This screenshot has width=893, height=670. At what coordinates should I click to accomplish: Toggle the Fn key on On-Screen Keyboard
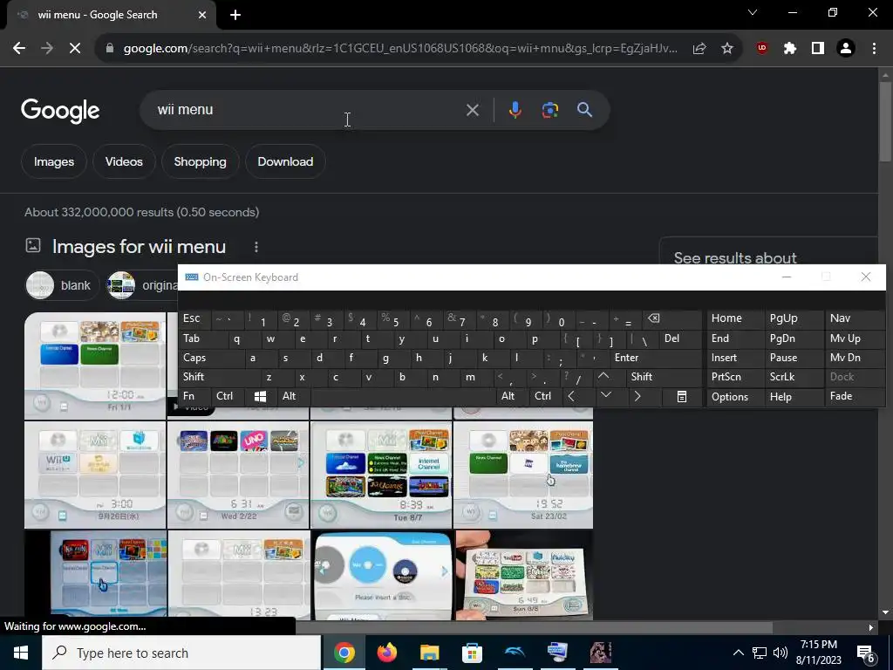click(x=194, y=396)
